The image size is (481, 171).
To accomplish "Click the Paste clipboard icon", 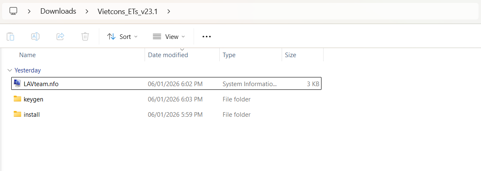I will pyautogui.click(x=11, y=36).
